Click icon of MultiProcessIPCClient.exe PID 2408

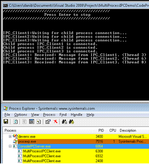(x=20, y=161)
